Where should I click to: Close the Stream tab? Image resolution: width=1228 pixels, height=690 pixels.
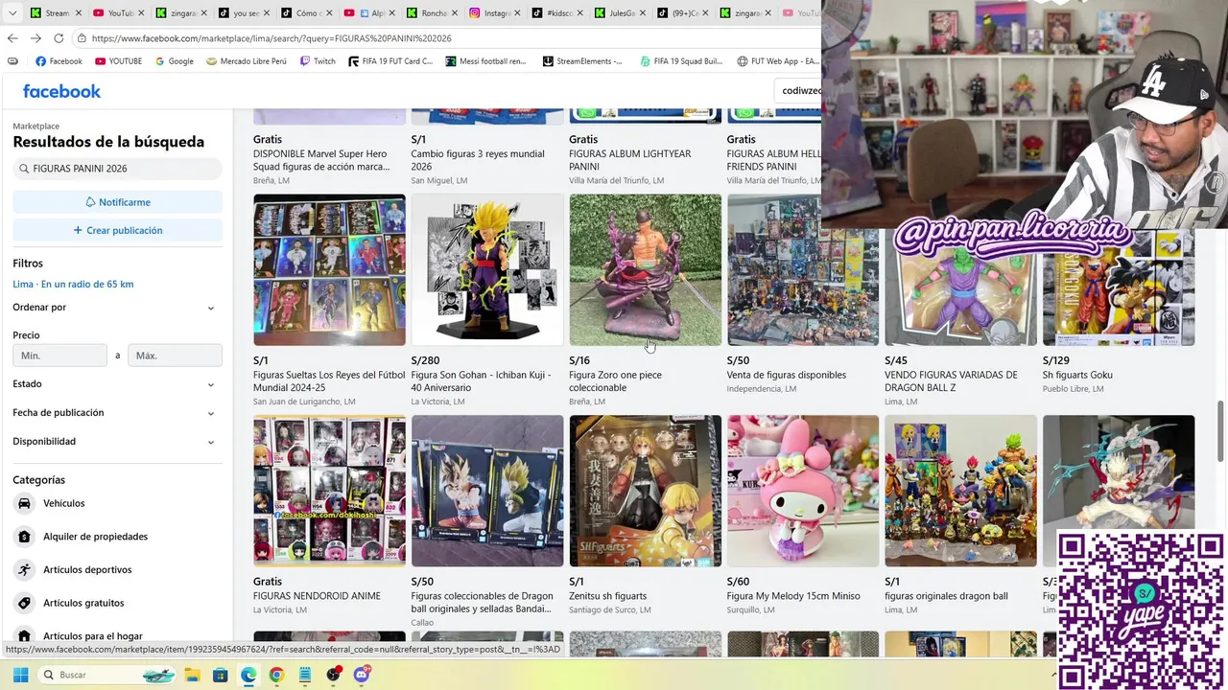80,13
